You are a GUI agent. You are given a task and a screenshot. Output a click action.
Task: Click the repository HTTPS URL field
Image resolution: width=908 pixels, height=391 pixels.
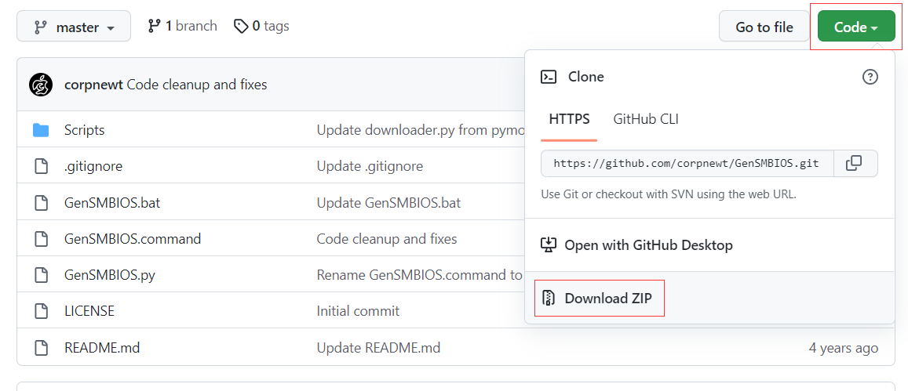point(686,163)
